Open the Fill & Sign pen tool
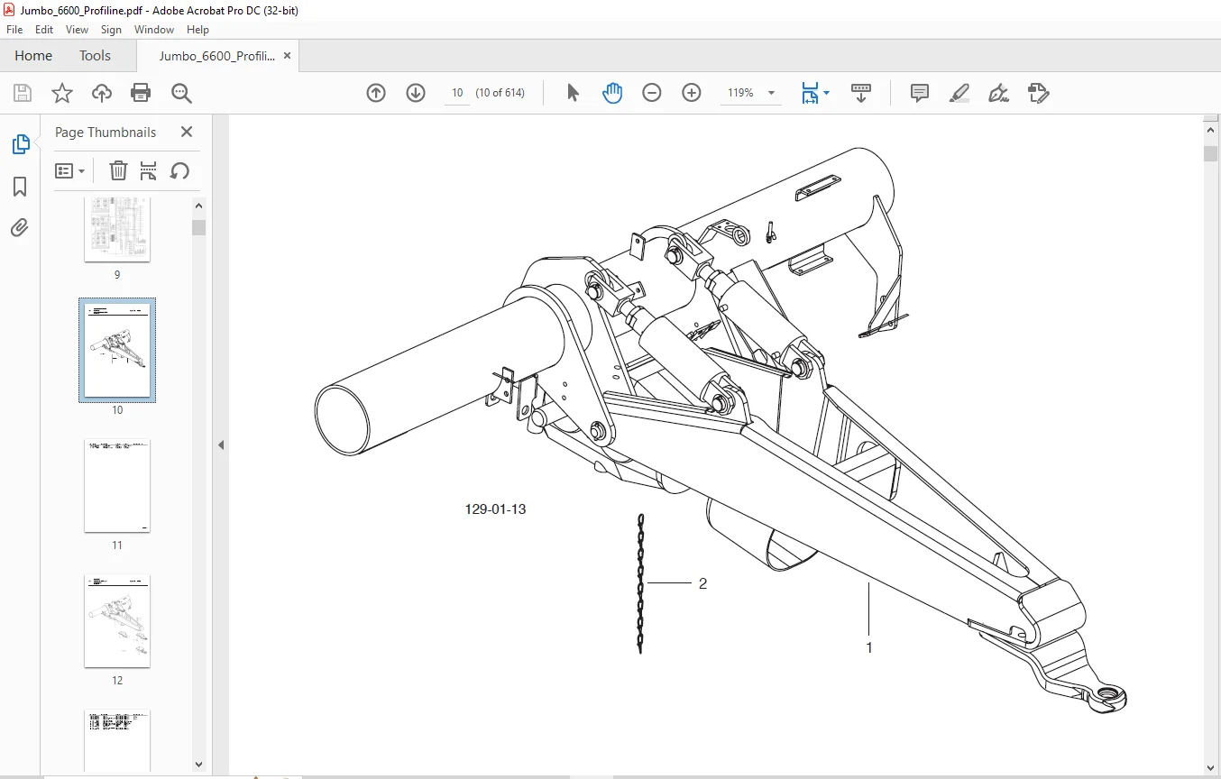 point(998,93)
